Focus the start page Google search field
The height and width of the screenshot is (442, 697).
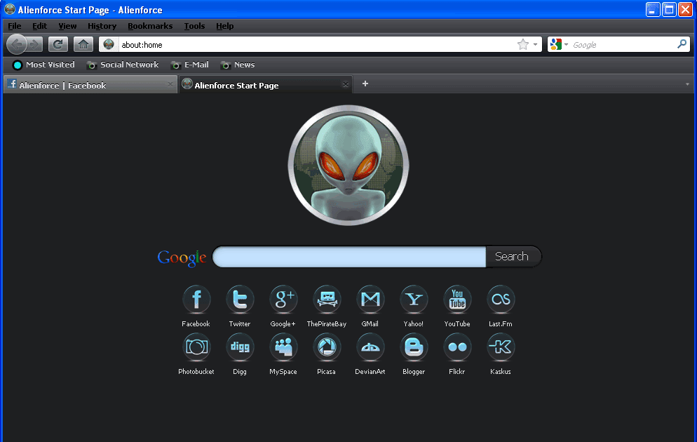[349, 257]
